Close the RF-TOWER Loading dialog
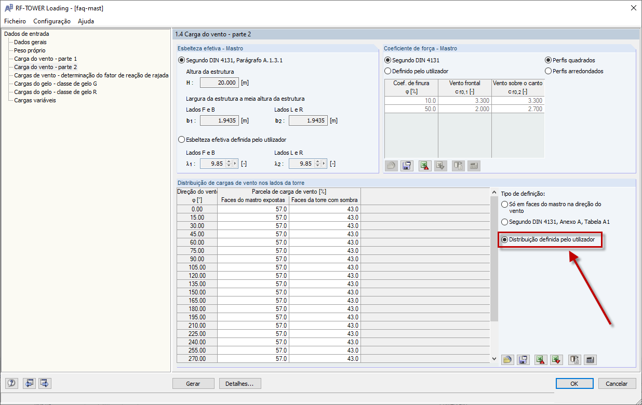The height and width of the screenshot is (405, 642). click(x=633, y=8)
